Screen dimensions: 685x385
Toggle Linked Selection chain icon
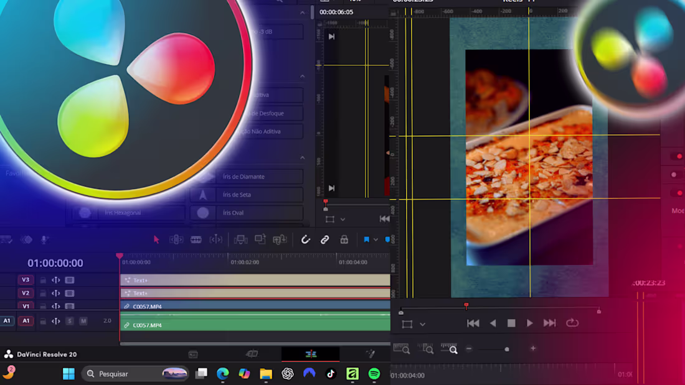pos(324,239)
